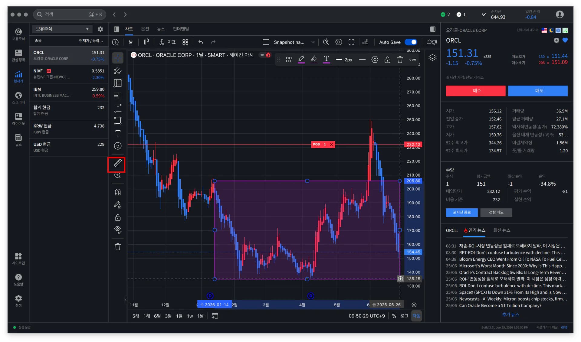Open the holdings list gear settings
The height and width of the screenshot is (342, 581).
tap(100, 29)
